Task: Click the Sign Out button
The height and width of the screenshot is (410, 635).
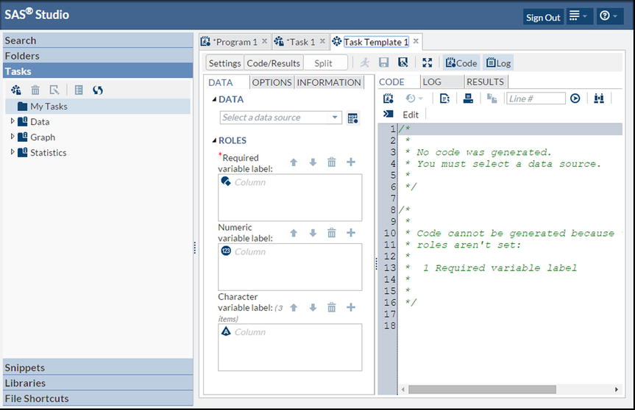Action: [x=543, y=18]
